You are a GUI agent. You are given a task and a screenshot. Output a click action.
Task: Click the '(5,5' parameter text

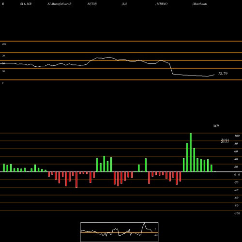coord(124,4)
